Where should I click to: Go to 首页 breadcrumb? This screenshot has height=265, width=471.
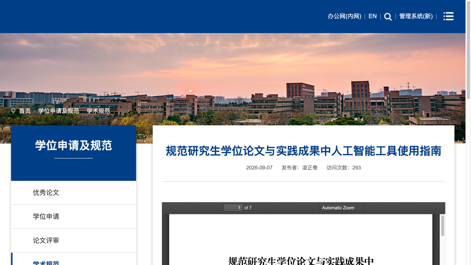[x=25, y=111]
